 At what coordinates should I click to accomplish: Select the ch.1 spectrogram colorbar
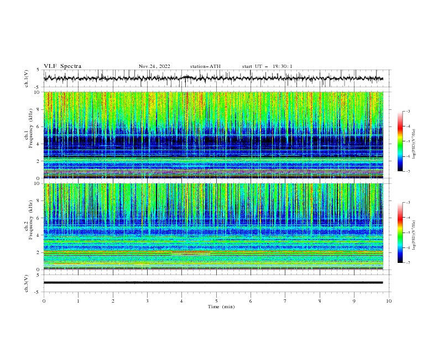point(400,141)
